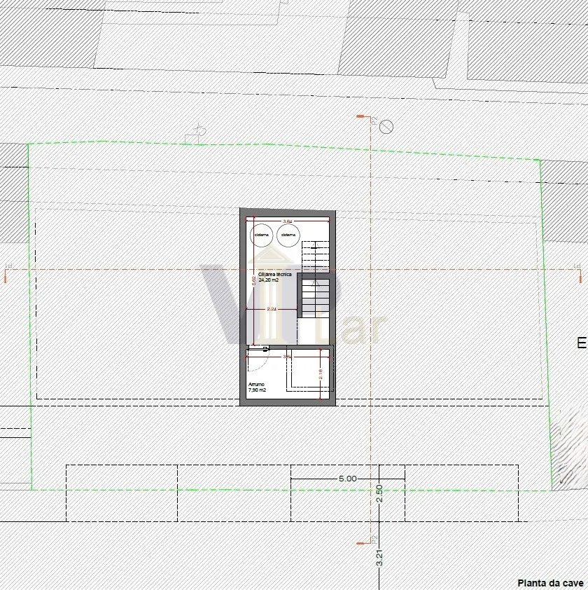Click the right cisterna circle
The width and height of the screenshot is (588, 590).
tap(288, 235)
